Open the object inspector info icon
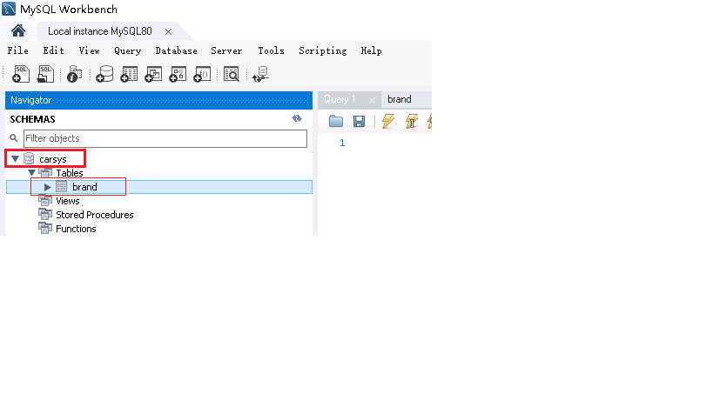The width and height of the screenshot is (713, 400). click(74, 74)
